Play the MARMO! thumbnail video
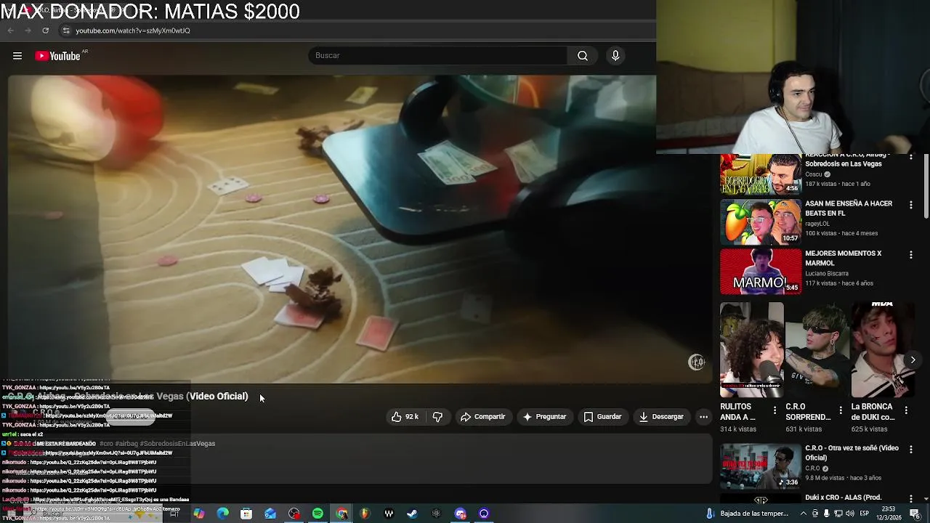This screenshot has height=523, width=930. tap(761, 272)
